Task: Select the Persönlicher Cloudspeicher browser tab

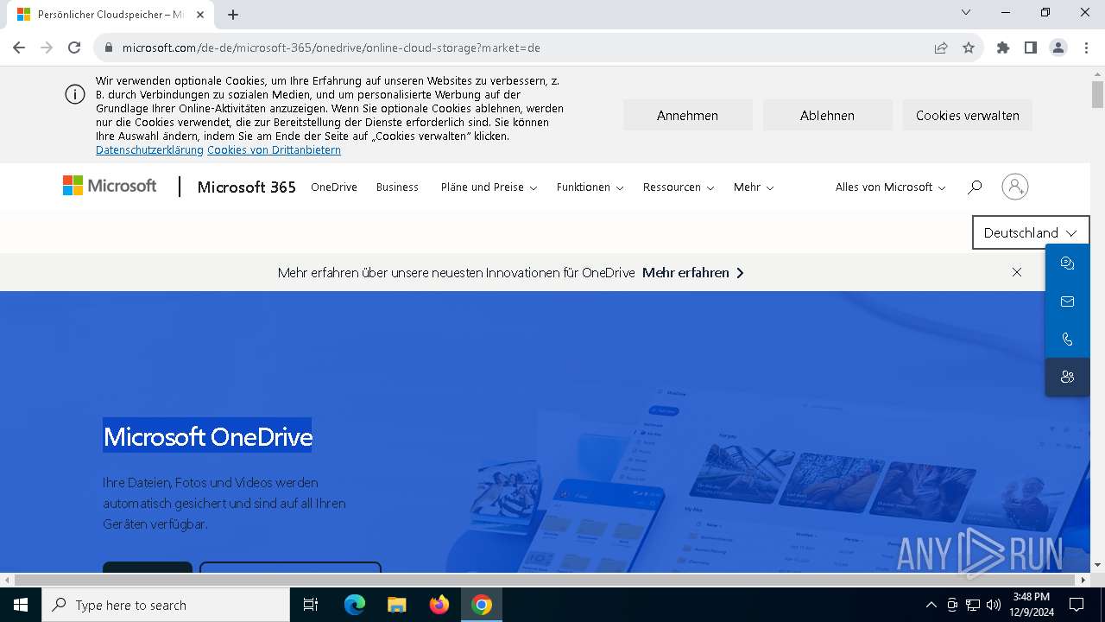Action: (110, 15)
